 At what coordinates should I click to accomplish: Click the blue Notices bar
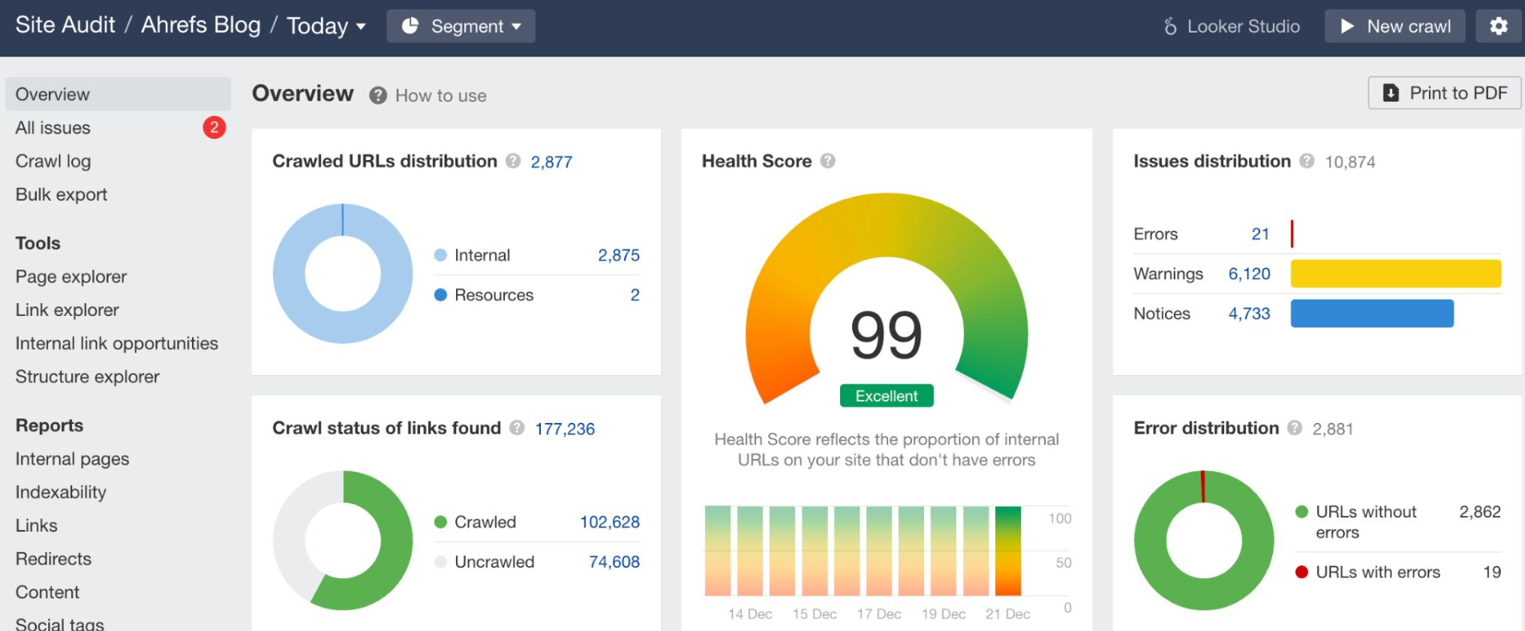(1371, 314)
